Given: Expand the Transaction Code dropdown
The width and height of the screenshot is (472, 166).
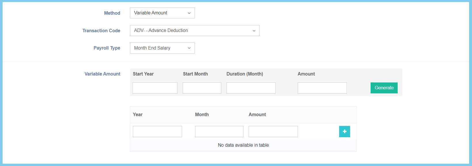Looking at the screenshot, I should [195, 31].
